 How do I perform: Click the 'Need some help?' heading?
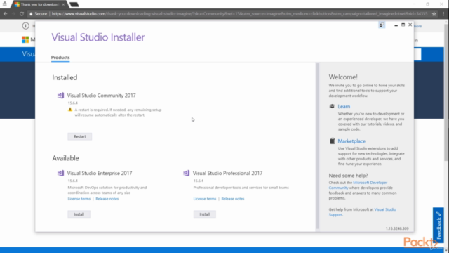348,176
